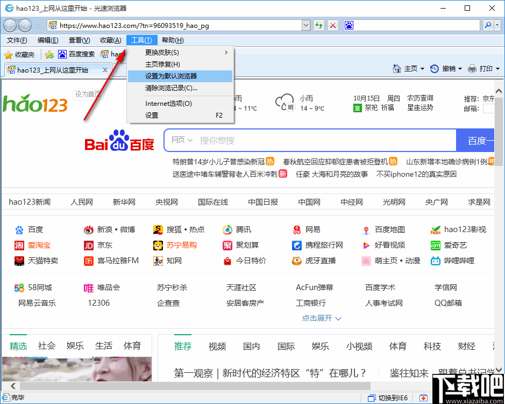
Task: Click the Baidu 百度 logo
Action: point(119,141)
